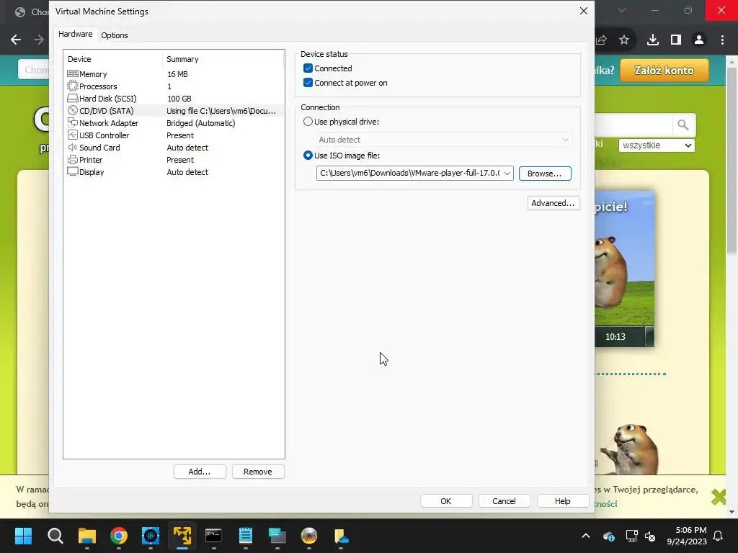The image size is (738, 553).
Task: Click the Remove device button
Action: [x=258, y=472]
